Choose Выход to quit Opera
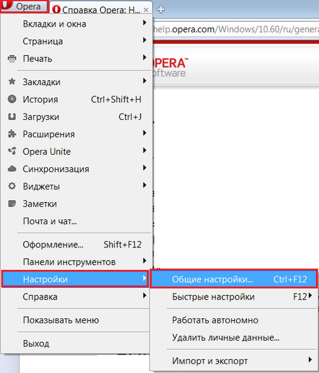Viewport: 319px width, 373px height. pos(76,343)
